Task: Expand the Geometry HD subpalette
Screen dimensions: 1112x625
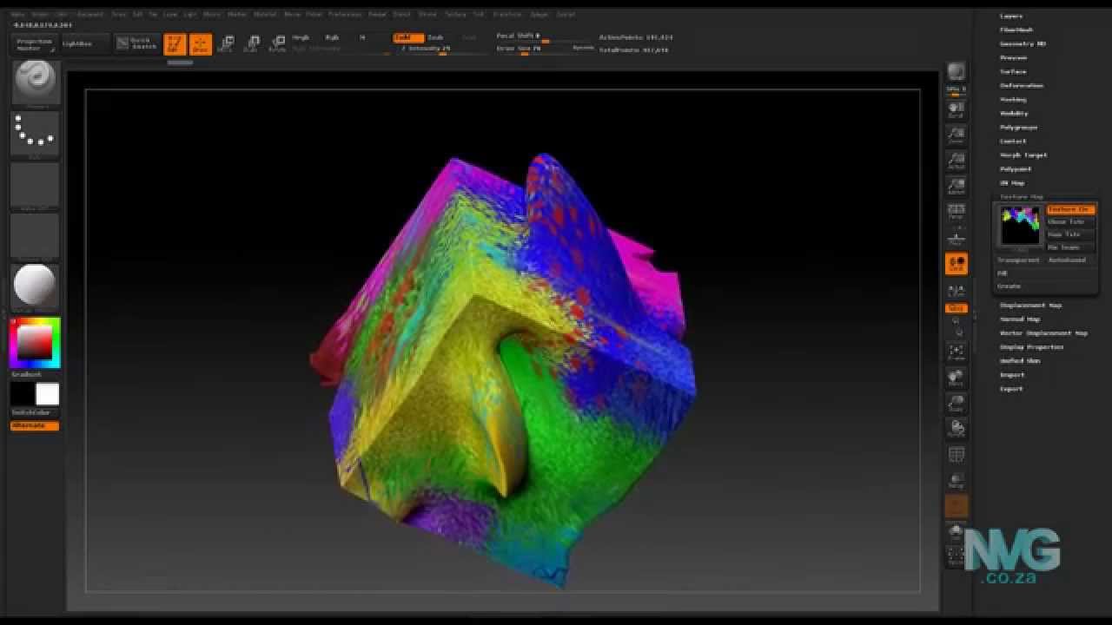Action: [1023, 44]
